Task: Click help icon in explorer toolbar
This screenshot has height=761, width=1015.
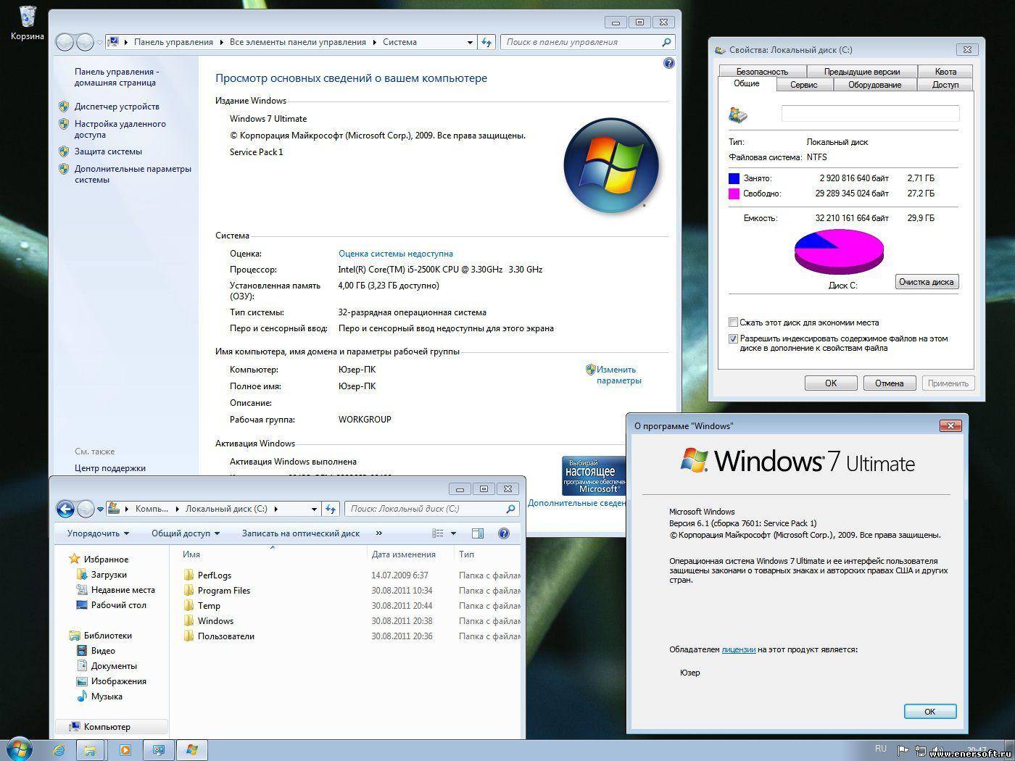Action: coord(504,533)
